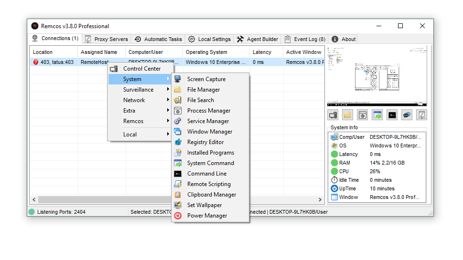Choose Control Center from the context menu
The image size is (463, 260).
(x=142, y=69)
